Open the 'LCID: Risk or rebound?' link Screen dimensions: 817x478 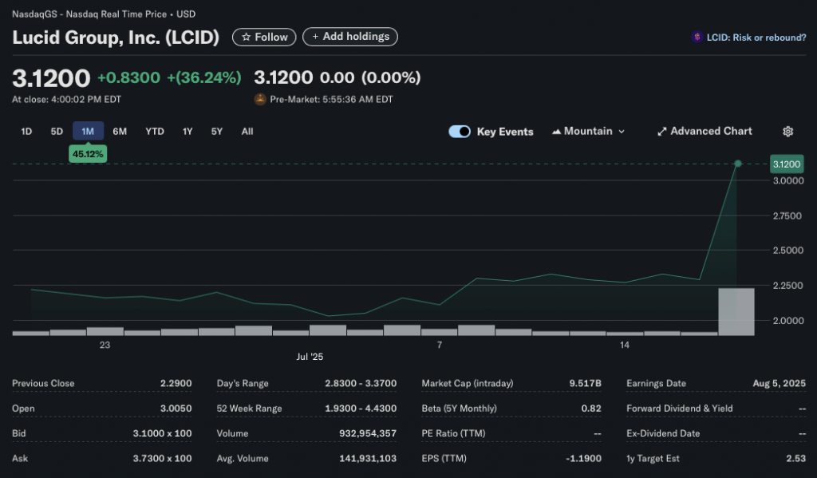[756, 38]
